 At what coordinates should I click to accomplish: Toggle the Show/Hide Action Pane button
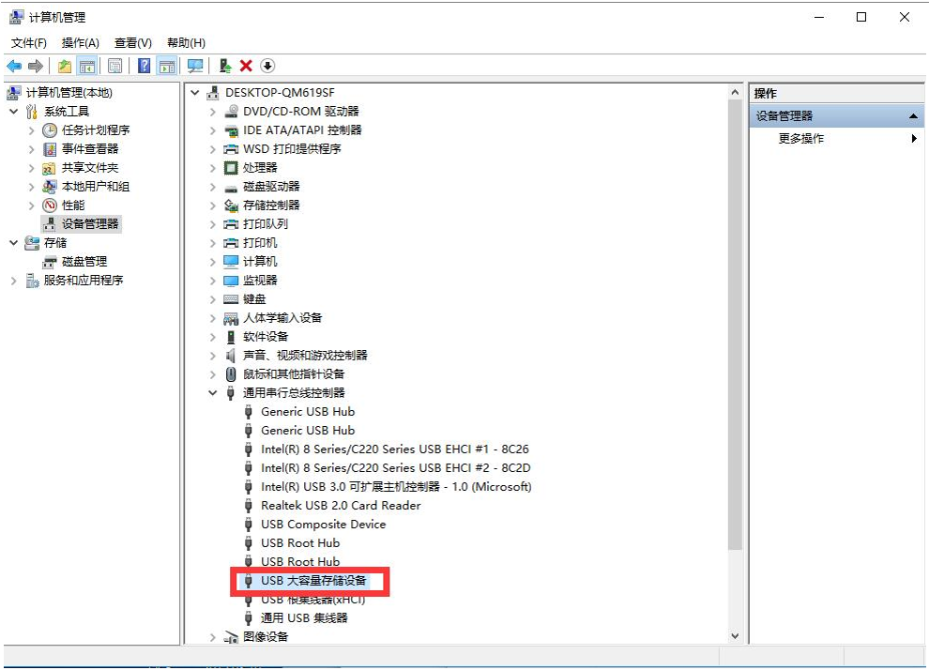[x=167, y=66]
